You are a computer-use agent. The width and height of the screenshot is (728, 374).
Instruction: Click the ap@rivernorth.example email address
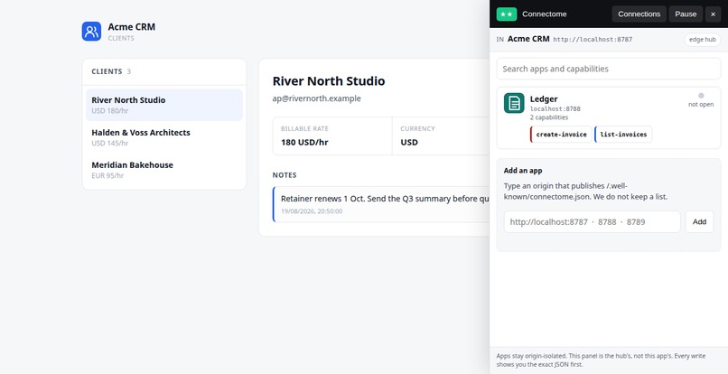point(317,98)
